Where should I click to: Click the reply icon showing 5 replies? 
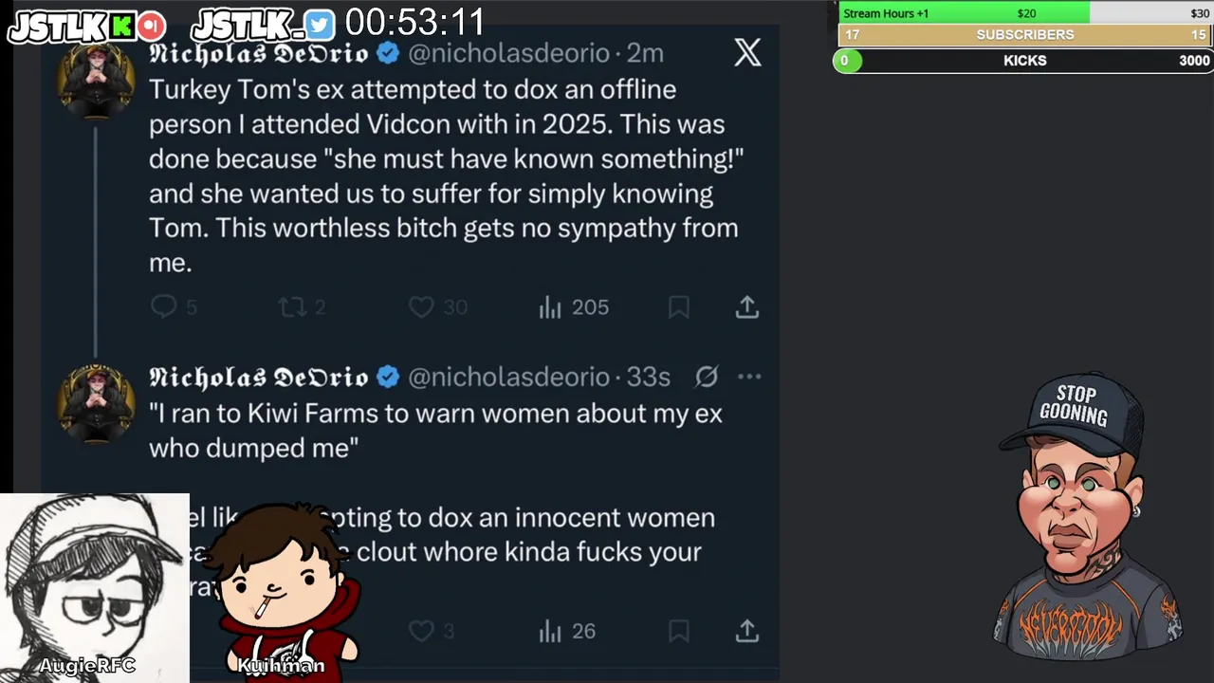[x=164, y=306]
